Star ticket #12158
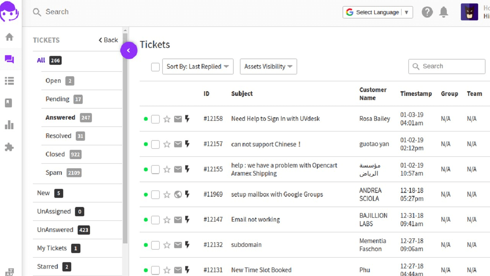Viewport: 490px width, 276px height. pos(167,119)
